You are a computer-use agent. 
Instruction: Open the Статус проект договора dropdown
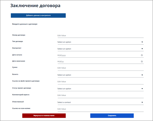[101, 88]
